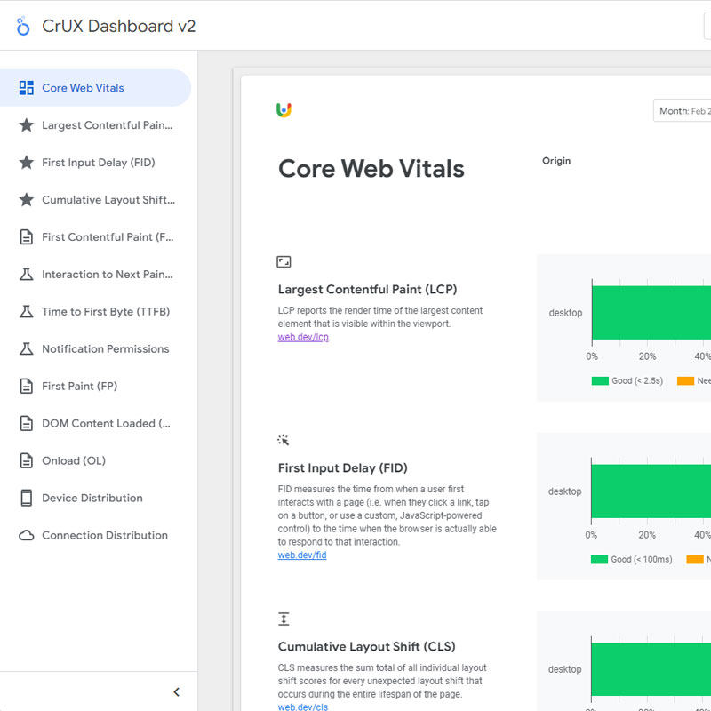
Task: Open the web.dev/cls link
Action: click(302, 707)
